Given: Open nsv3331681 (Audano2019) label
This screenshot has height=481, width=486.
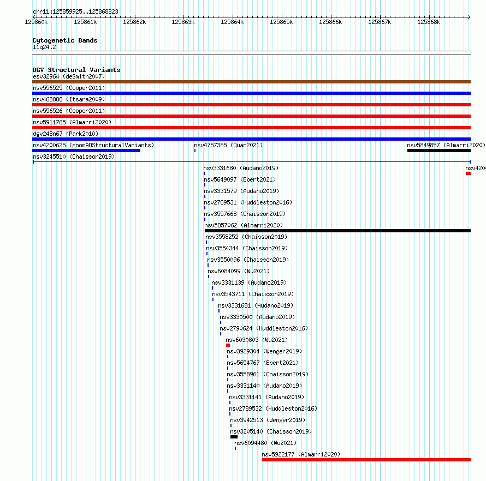Looking at the screenshot, I should click(256, 305).
